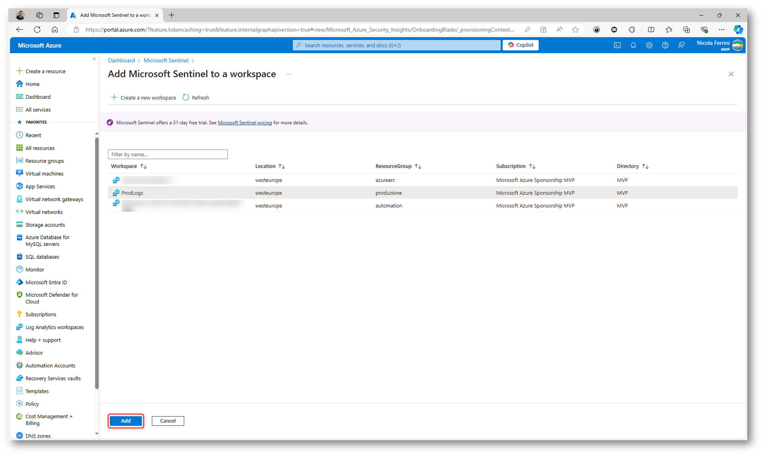Open the feedback icon in header
764x457 pixels.
(x=681, y=45)
